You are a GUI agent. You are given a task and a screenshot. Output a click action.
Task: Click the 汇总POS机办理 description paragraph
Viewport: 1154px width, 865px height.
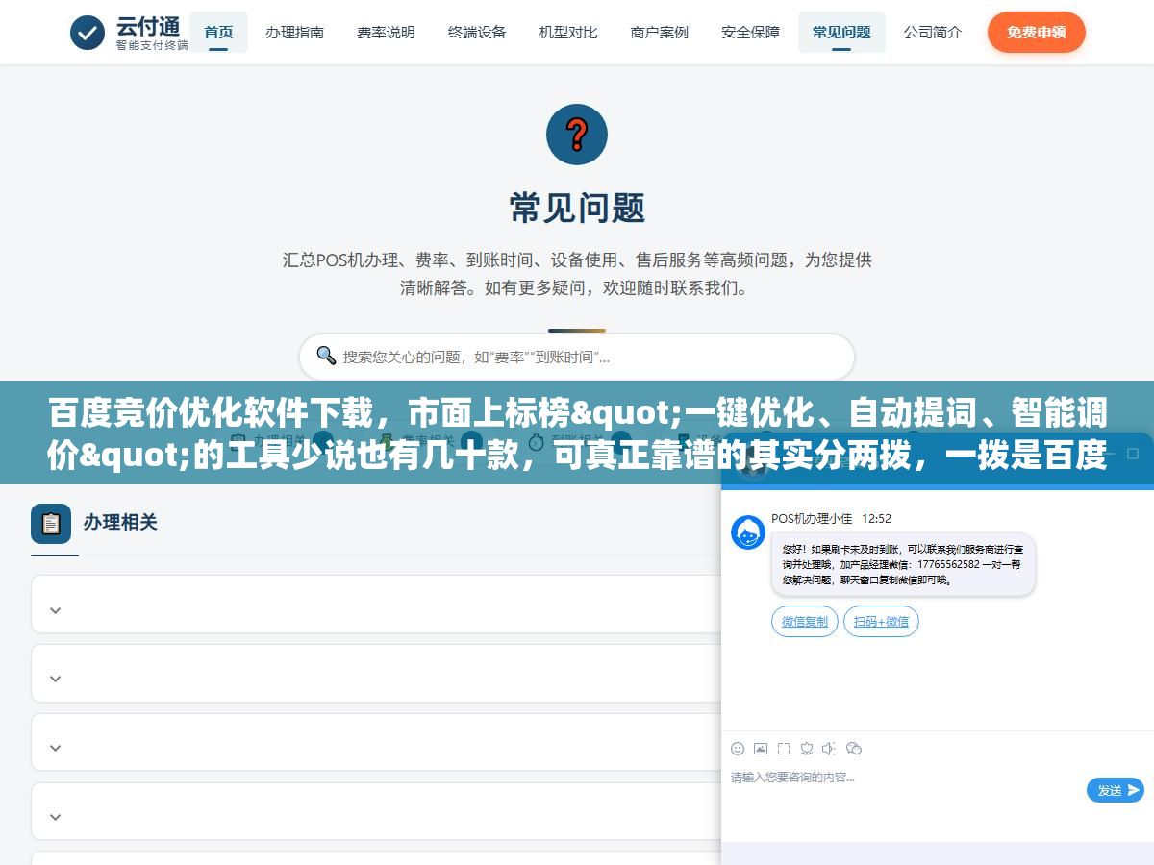pyautogui.click(x=577, y=273)
